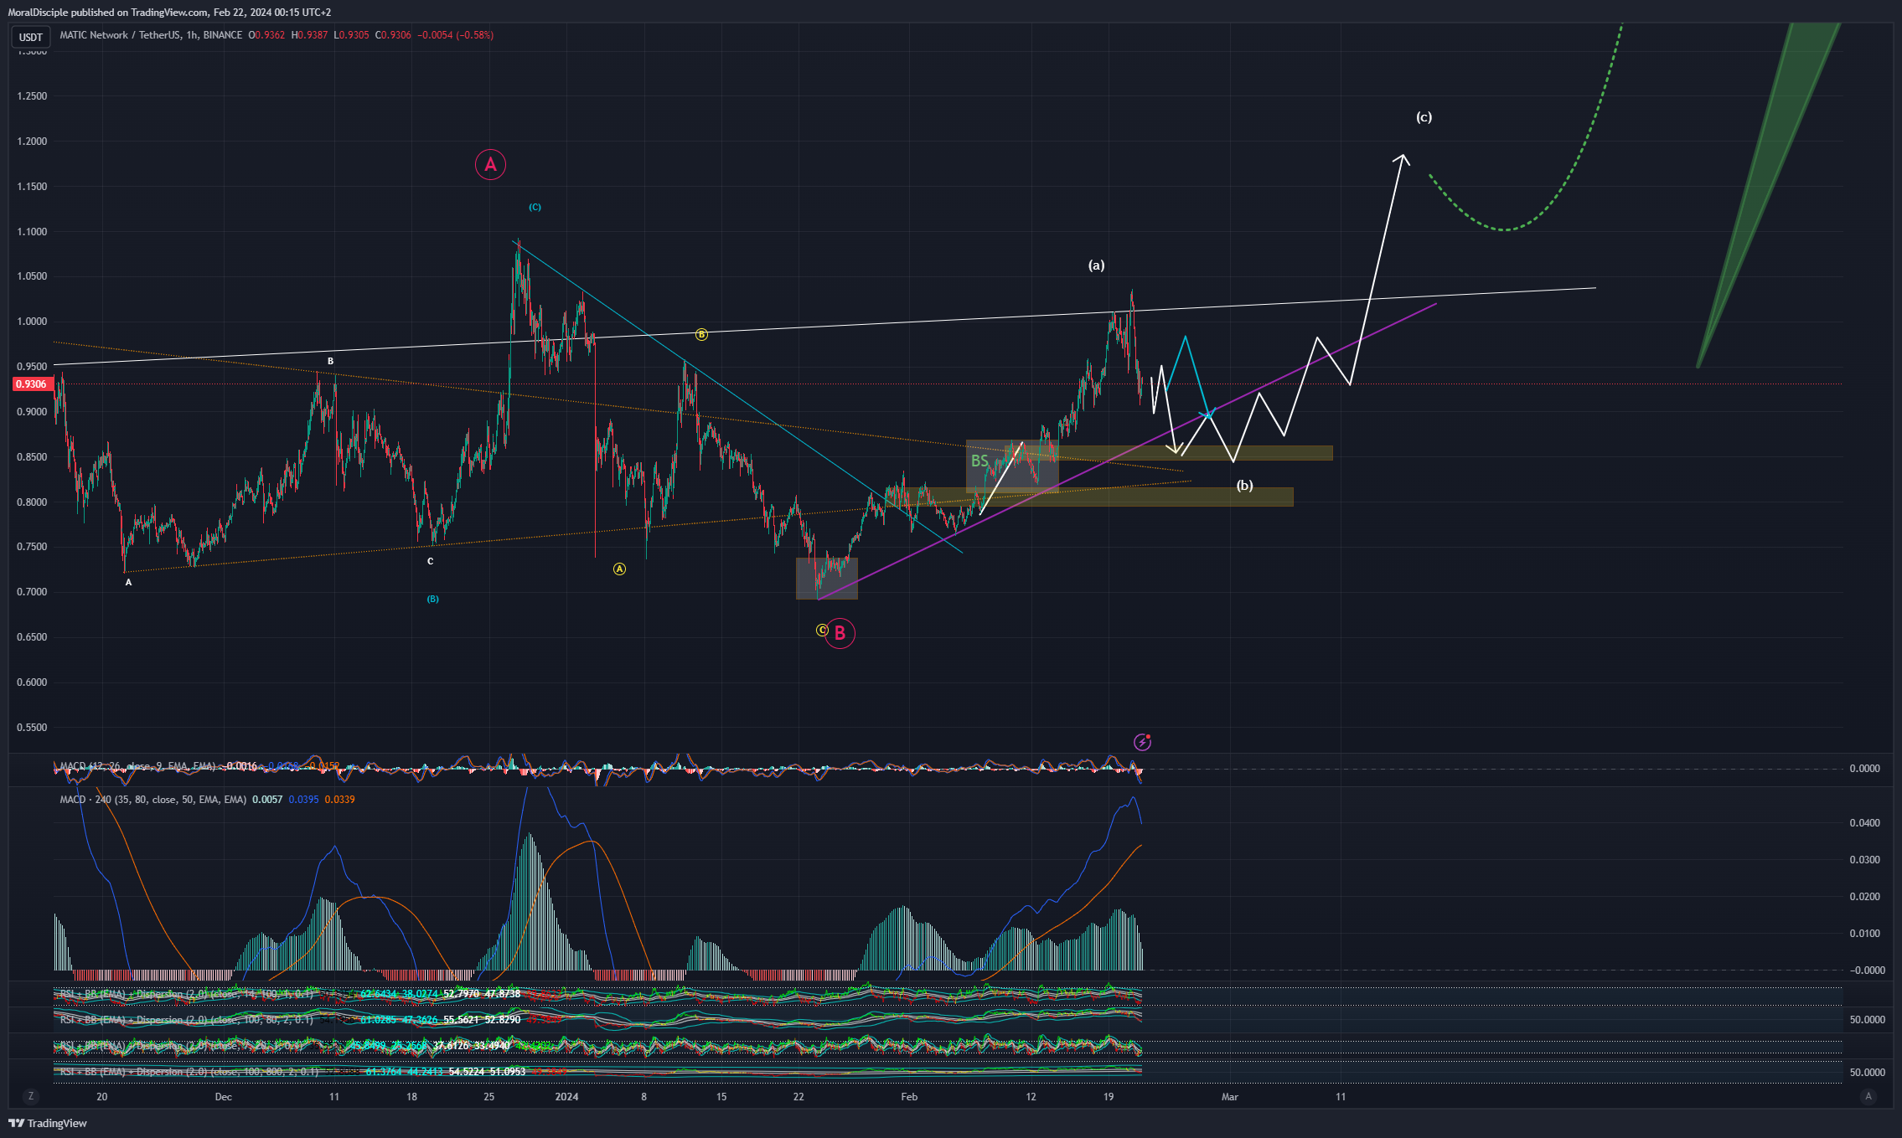The height and width of the screenshot is (1138, 1902).
Task: Click the open value O0.9362
Action: (x=266, y=35)
